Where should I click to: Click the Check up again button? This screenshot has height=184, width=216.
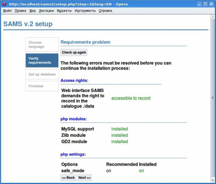pos(74,52)
